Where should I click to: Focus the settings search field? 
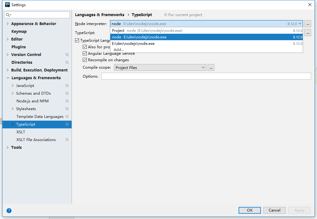(37, 15)
